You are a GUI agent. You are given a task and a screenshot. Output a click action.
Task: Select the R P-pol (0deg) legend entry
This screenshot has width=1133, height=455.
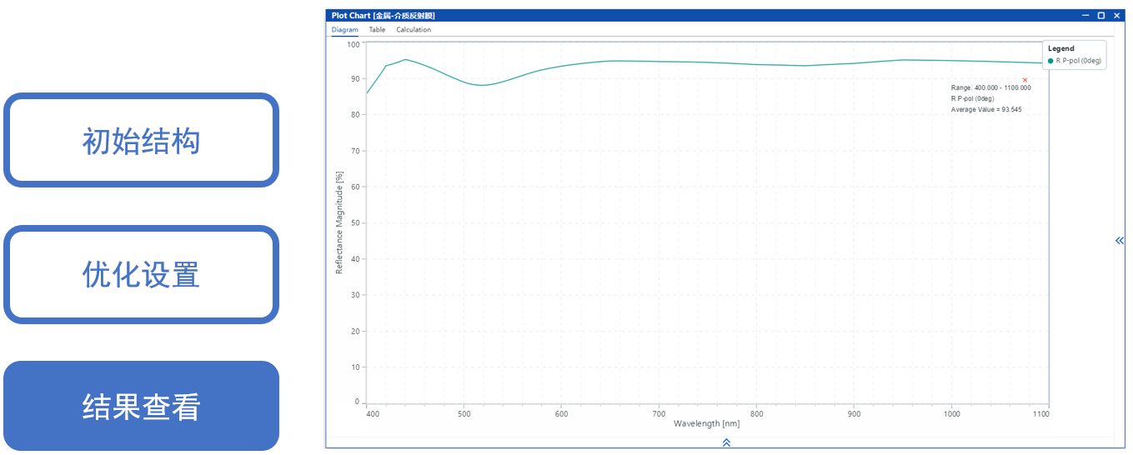[1079, 61]
